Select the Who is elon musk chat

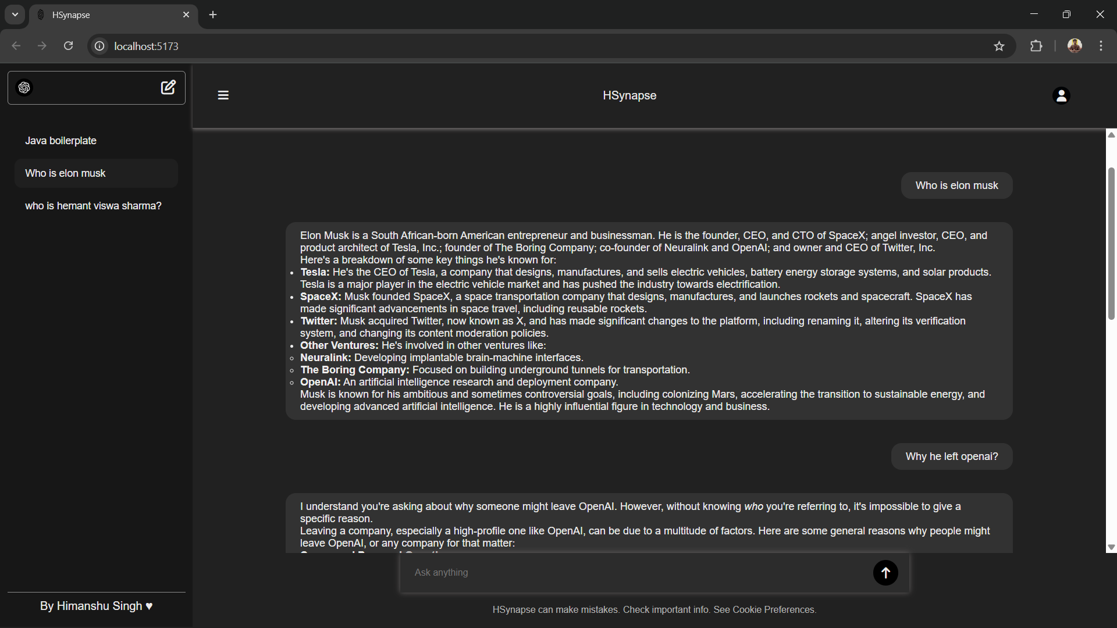pos(65,173)
